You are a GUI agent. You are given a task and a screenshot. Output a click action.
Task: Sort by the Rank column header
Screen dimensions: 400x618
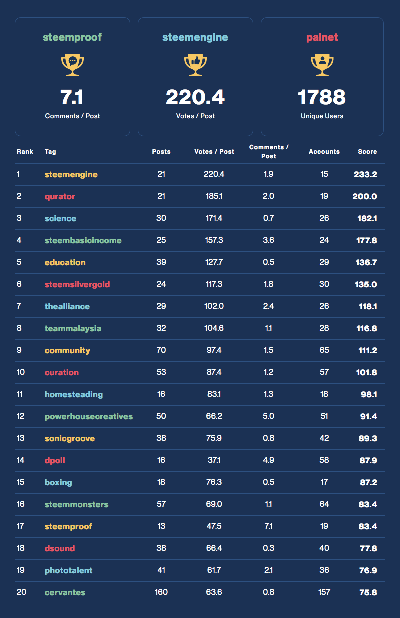click(x=25, y=151)
